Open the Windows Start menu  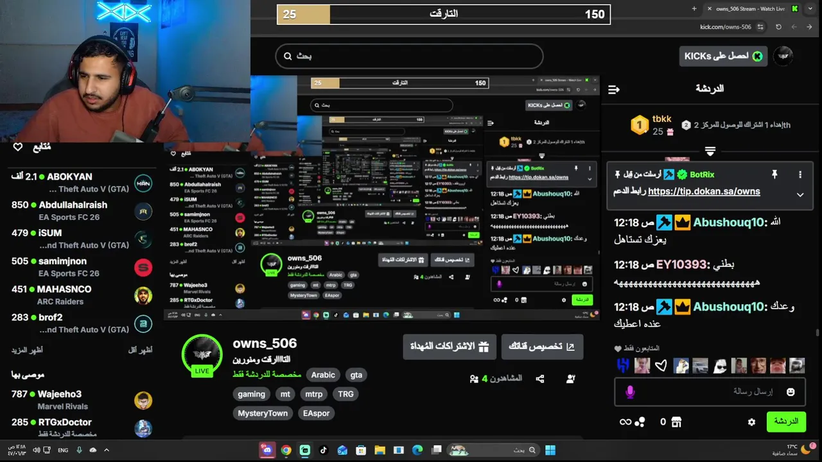550,450
